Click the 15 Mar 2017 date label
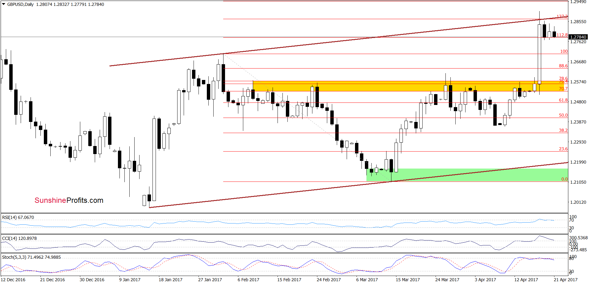Image resolution: width=589 pixels, height=284 pixels. click(x=408, y=280)
